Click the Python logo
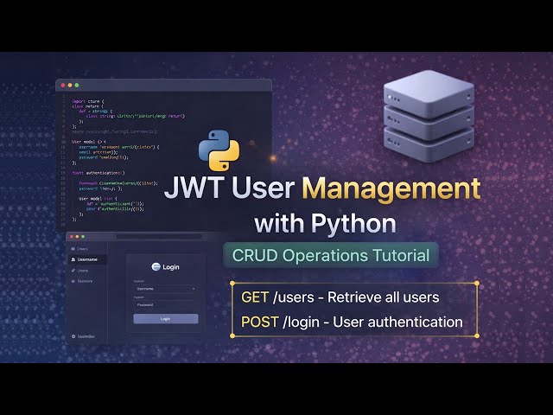This screenshot has height=415, width=553. (x=219, y=150)
